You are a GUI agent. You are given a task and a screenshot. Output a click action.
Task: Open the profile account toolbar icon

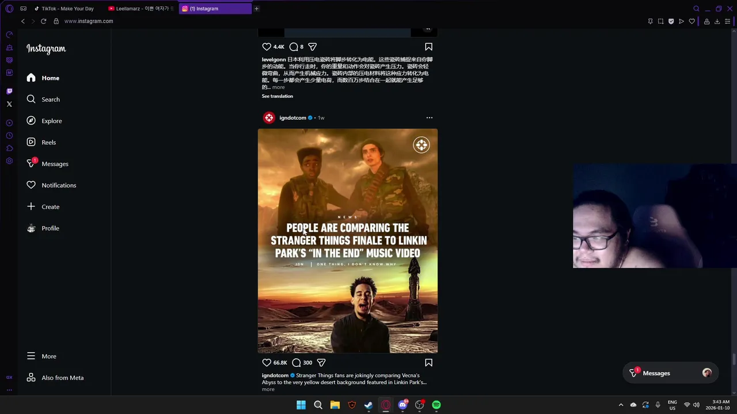tap(706, 21)
